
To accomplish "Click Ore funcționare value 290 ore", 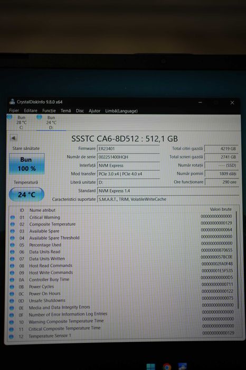I will pos(222,182).
